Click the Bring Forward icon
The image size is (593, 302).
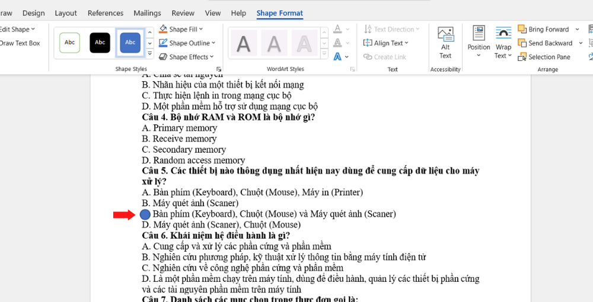click(x=522, y=29)
